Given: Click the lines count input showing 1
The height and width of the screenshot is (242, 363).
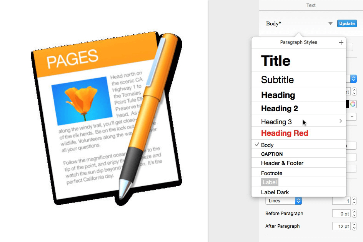Looking at the screenshot, I should pyautogui.click(x=341, y=200).
